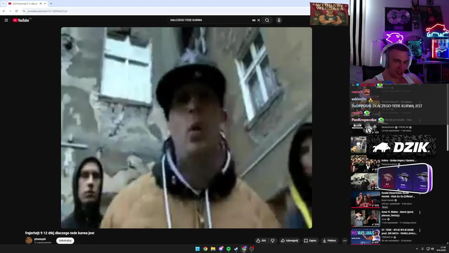Open Discord from the taskbar
The width and height of the screenshot is (449, 253).
click(x=221, y=249)
